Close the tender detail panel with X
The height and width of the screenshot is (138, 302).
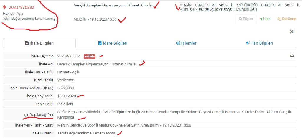coord(292,32)
